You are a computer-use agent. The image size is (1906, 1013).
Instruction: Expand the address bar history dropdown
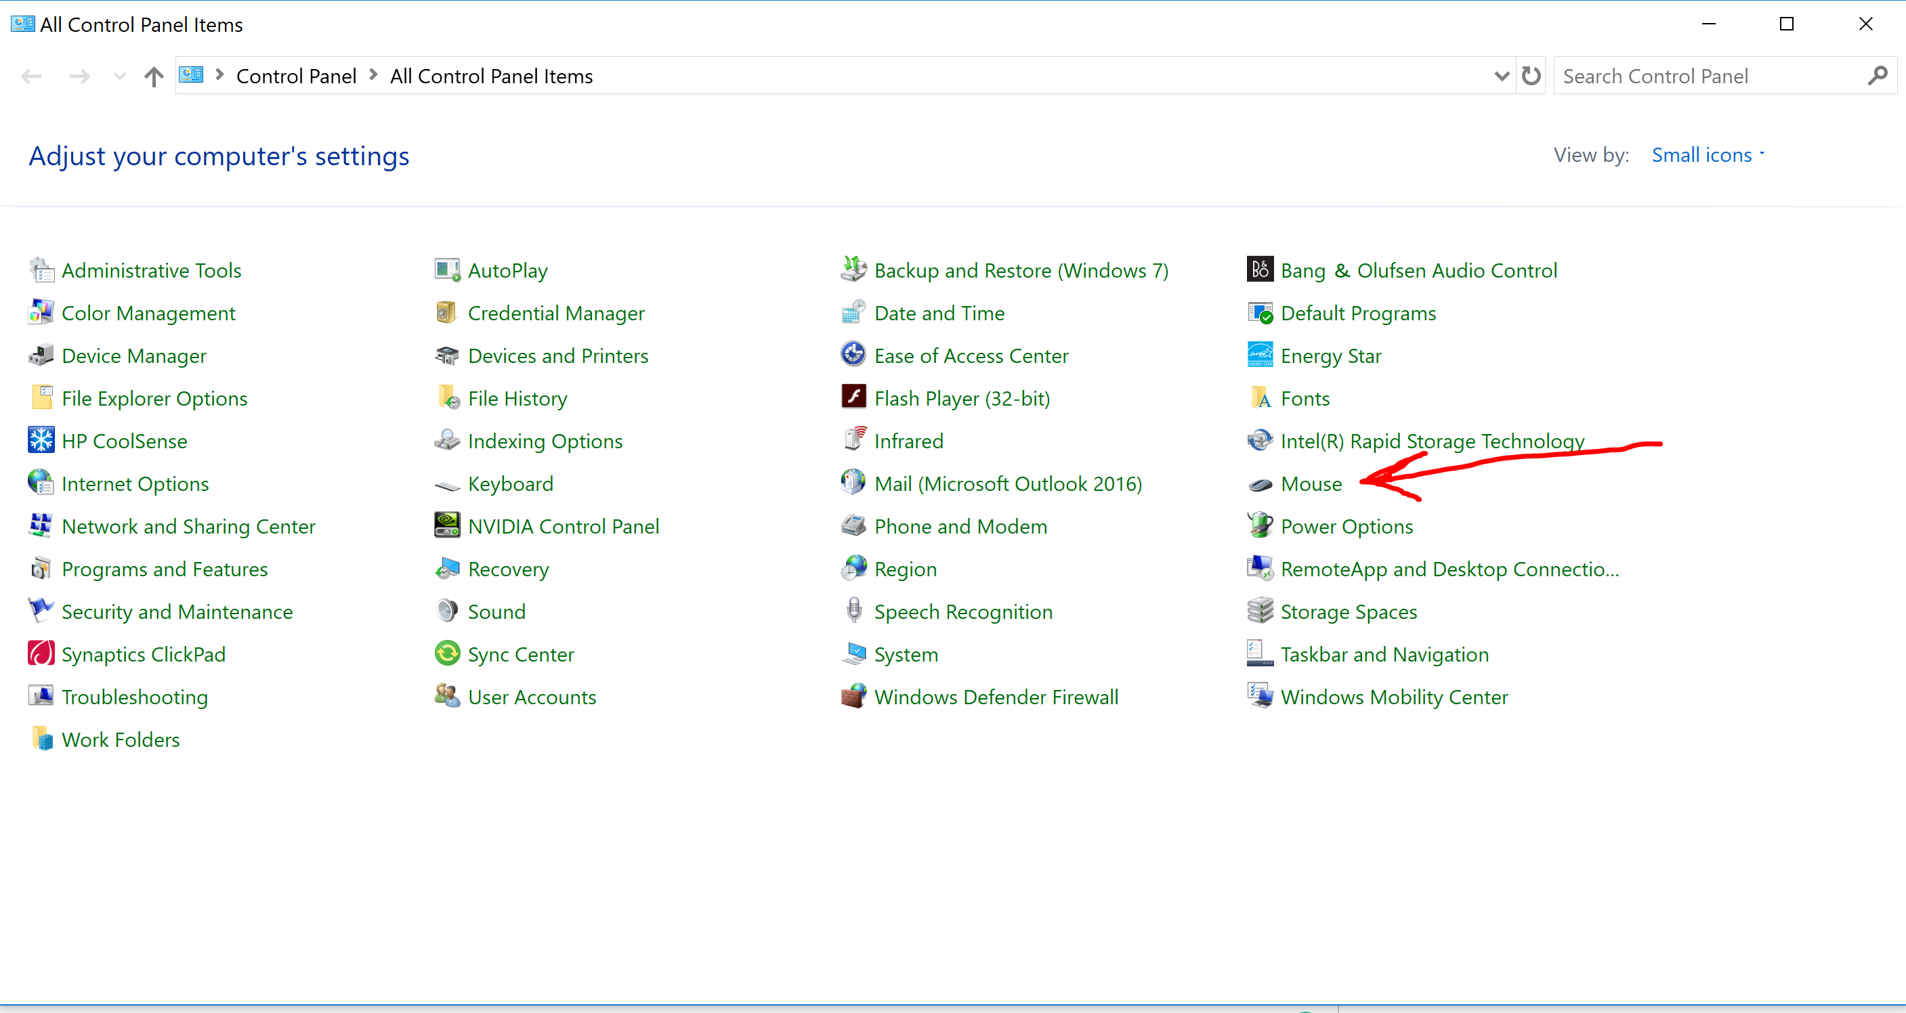click(1501, 75)
